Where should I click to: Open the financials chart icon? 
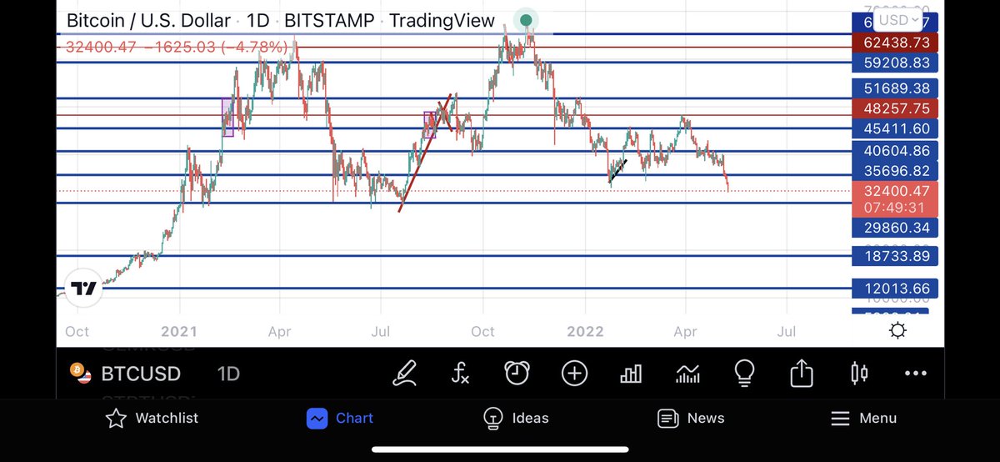tap(687, 373)
